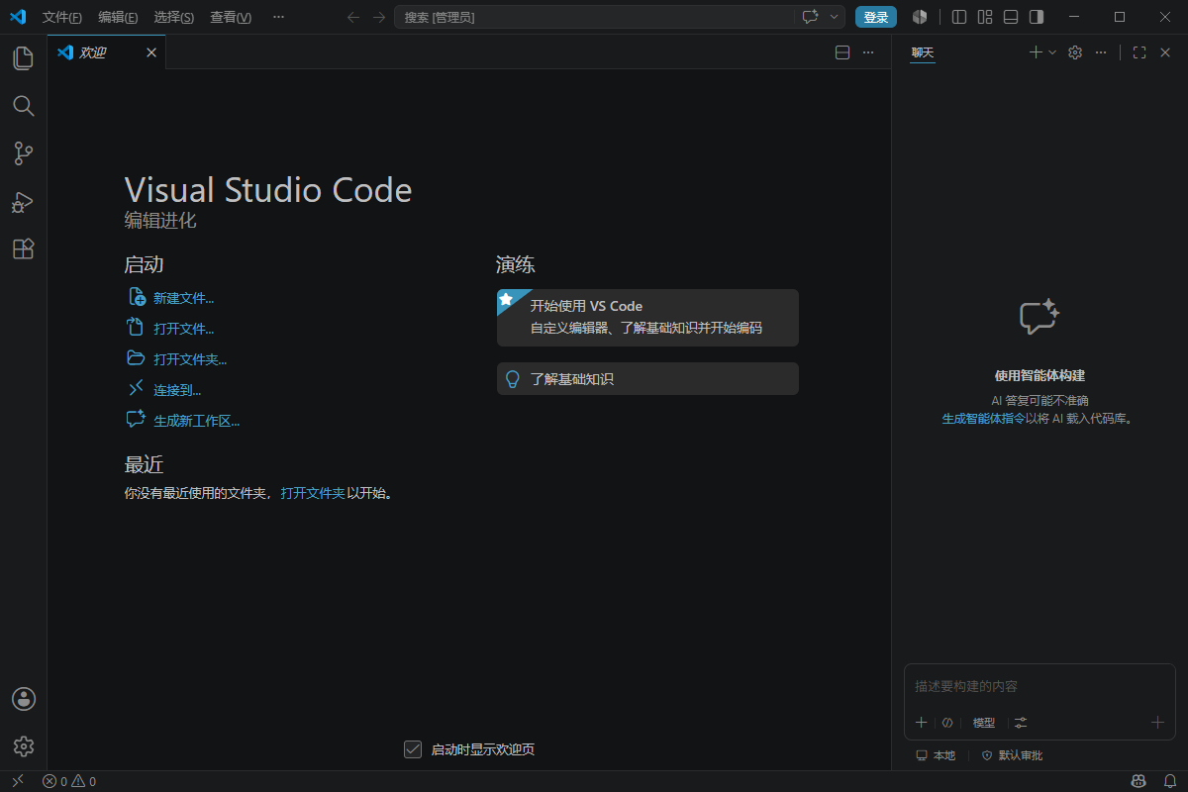Start new chat with the plus icon
The image size is (1188, 792).
coord(1036,52)
